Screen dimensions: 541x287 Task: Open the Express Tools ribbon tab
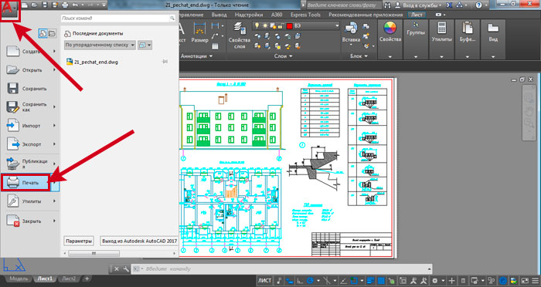pos(305,15)
